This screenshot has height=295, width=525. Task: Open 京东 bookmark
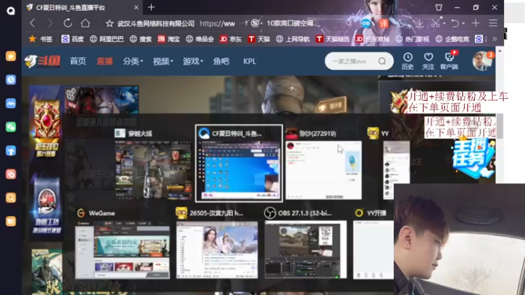pyautogui.click(x=230, y=39)
